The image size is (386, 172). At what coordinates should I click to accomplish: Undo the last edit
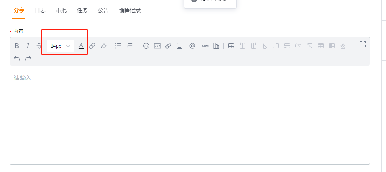(17, 59)
